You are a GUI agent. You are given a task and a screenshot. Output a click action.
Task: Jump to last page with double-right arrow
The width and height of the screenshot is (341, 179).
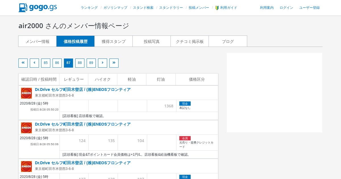(114, 63)
